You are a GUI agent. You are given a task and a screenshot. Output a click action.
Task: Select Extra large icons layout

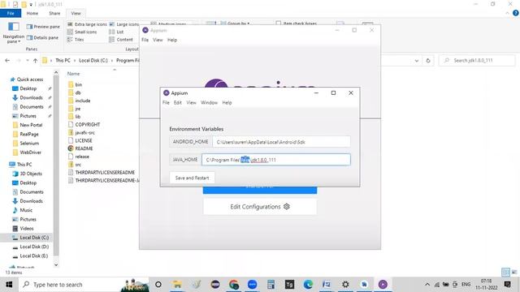(87, 24)
